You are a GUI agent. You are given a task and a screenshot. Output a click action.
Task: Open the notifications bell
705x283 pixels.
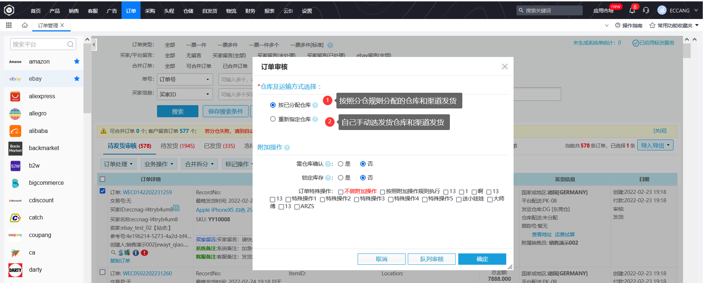click(x=632, y=11)
